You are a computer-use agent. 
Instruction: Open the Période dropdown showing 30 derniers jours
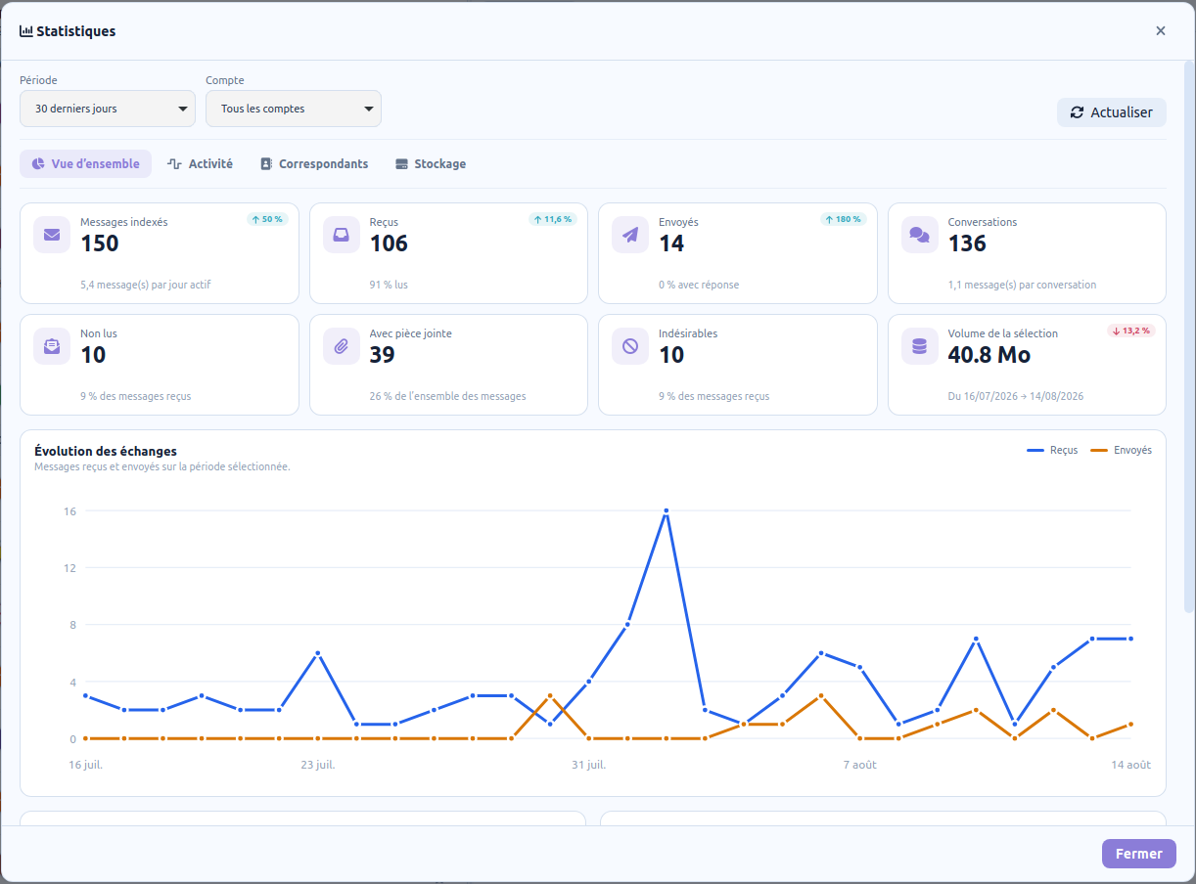pos(108,109)
